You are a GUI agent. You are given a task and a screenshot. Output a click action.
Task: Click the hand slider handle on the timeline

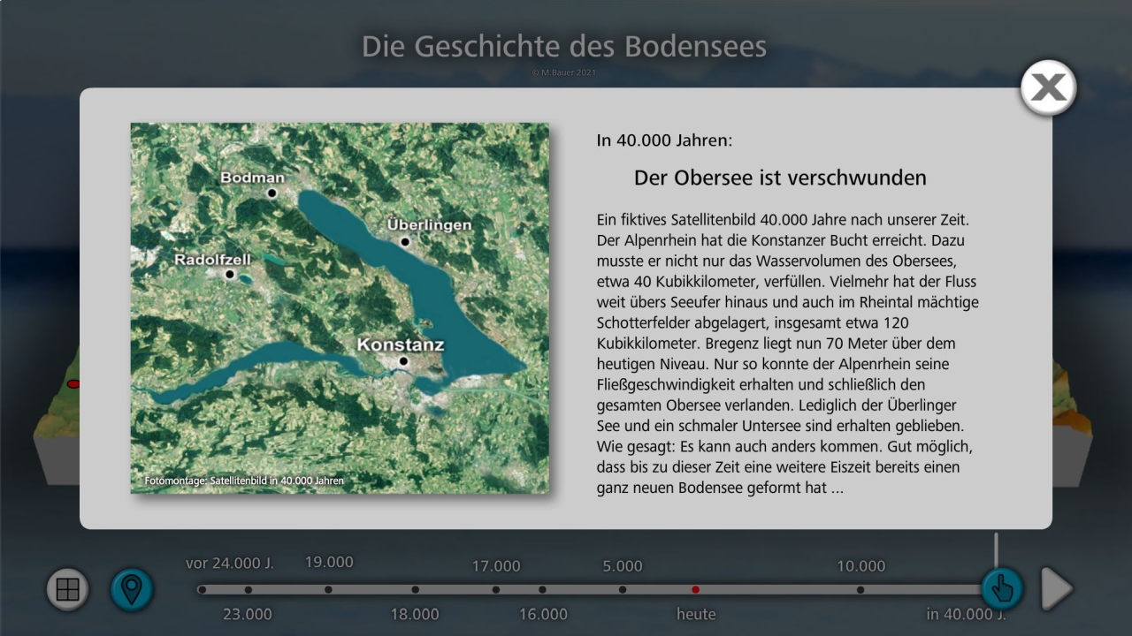point(1002,588)
